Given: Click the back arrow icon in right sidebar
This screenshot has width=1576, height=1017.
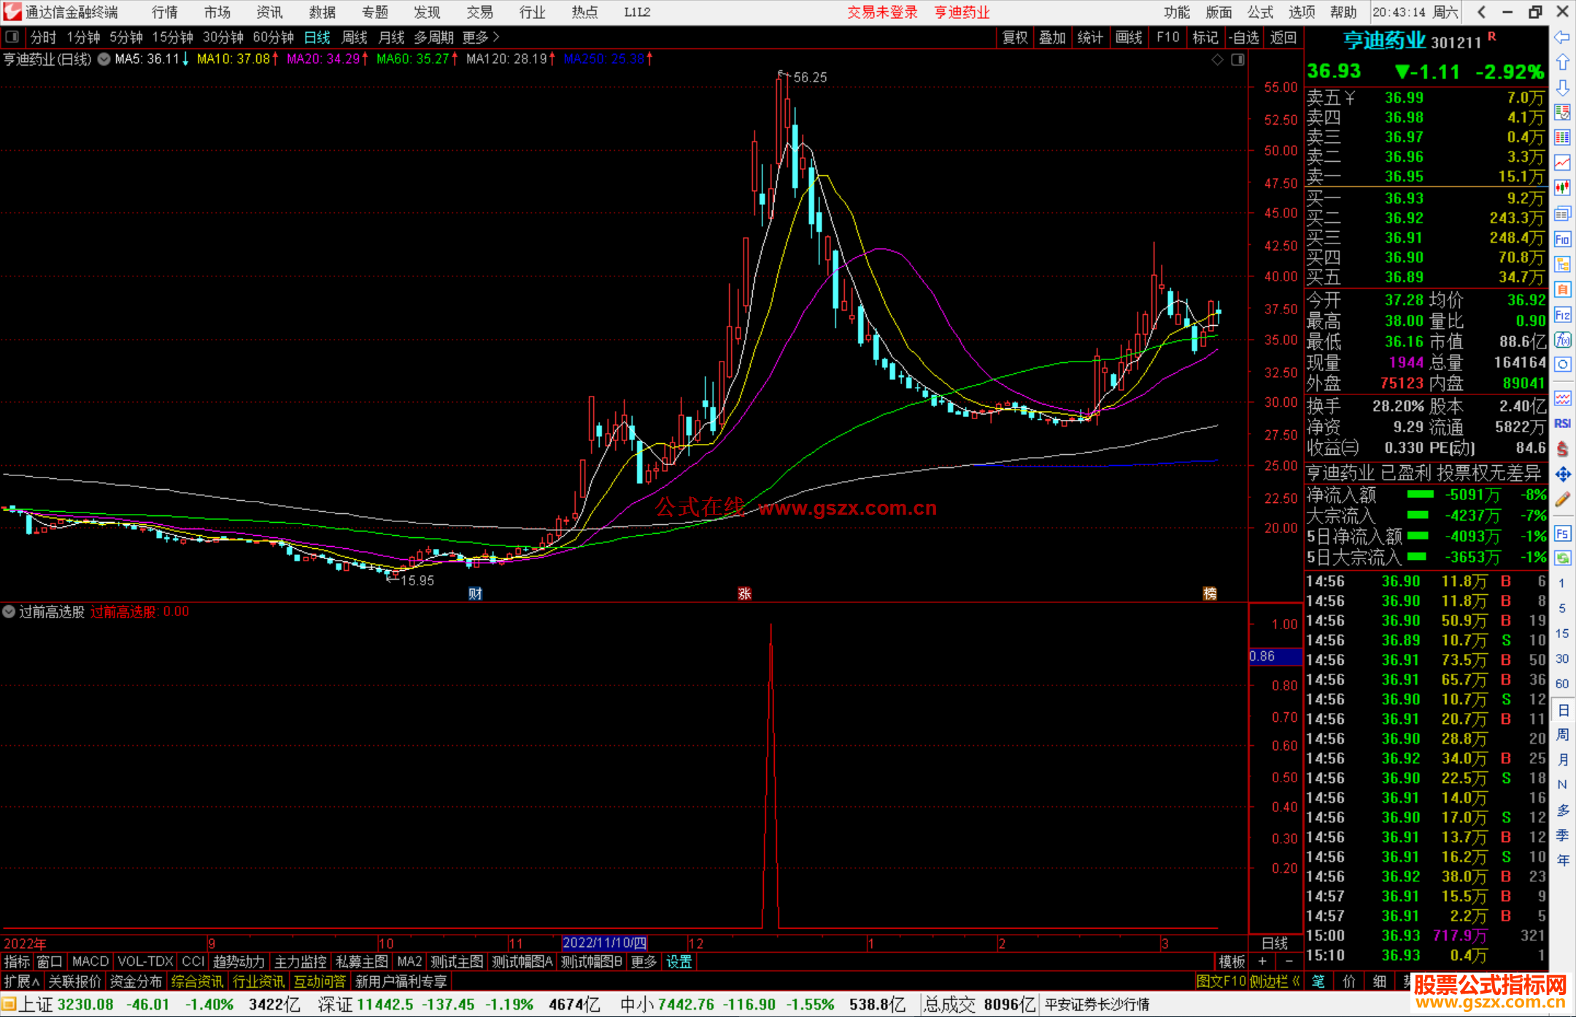Looking at the screenshot, I should coord(1562,37).
